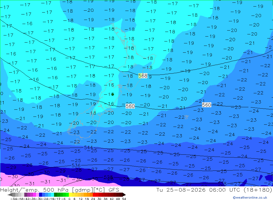Screen dimensions: 273x200
Task: Pick the light pink swatch left of dark blue
Action: click(37, 195)
